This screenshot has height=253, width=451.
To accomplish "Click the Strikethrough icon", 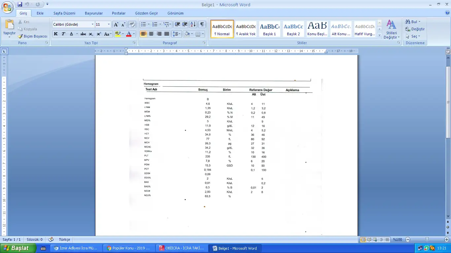I will coord(83,34).
